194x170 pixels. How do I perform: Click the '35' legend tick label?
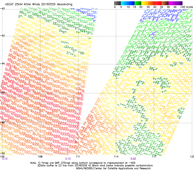click(x=161, y=7)
